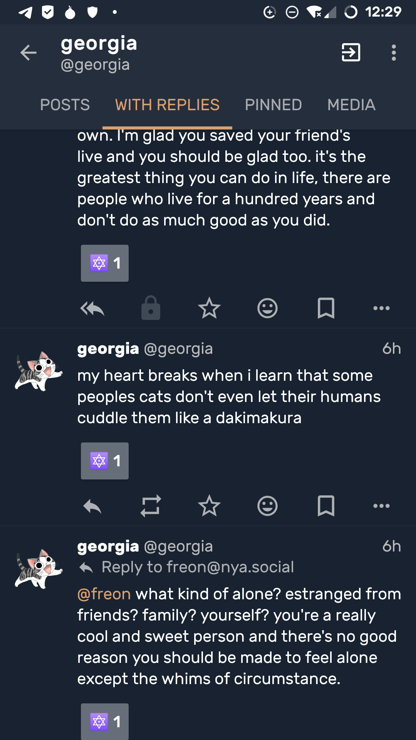Open more options for cat dakimakura post

(381, 506)
